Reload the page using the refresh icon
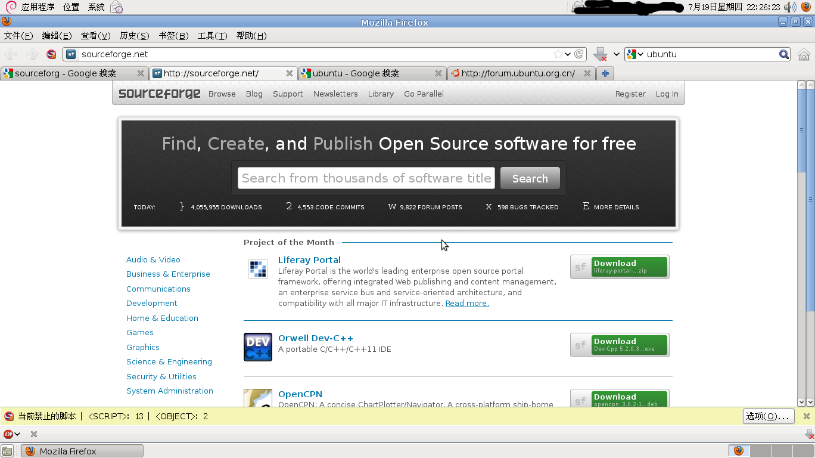The image size is (815, 458). pyautogui.click(x=579, y=54)
